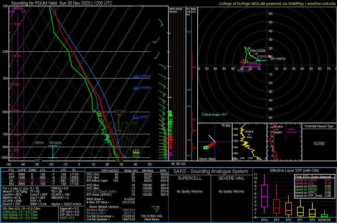The width and height of the screenshot is (337, 223).
Task: Click the Potential Hazard Type header
Action: pyautogui.click(x=319, y=126)
